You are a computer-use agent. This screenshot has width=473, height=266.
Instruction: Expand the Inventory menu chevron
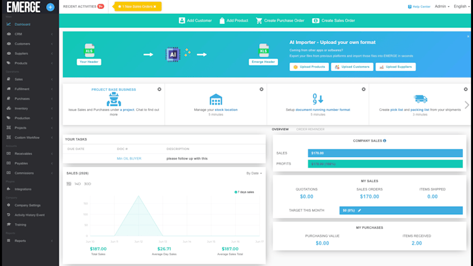click(x=52, y=108)
